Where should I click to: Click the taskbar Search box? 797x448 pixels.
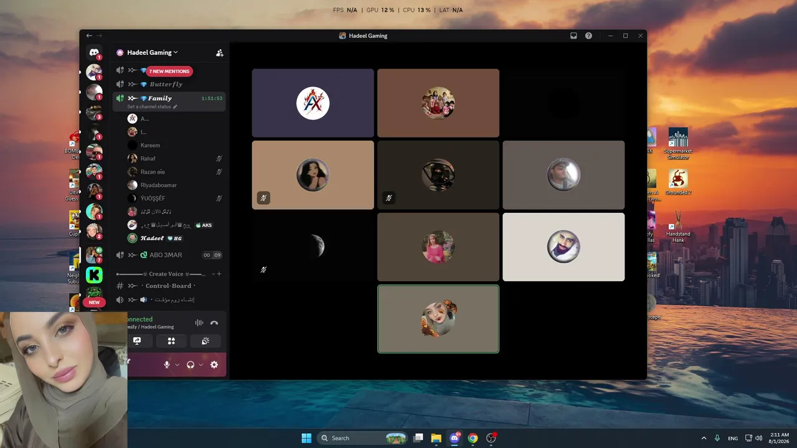point(362,438)
